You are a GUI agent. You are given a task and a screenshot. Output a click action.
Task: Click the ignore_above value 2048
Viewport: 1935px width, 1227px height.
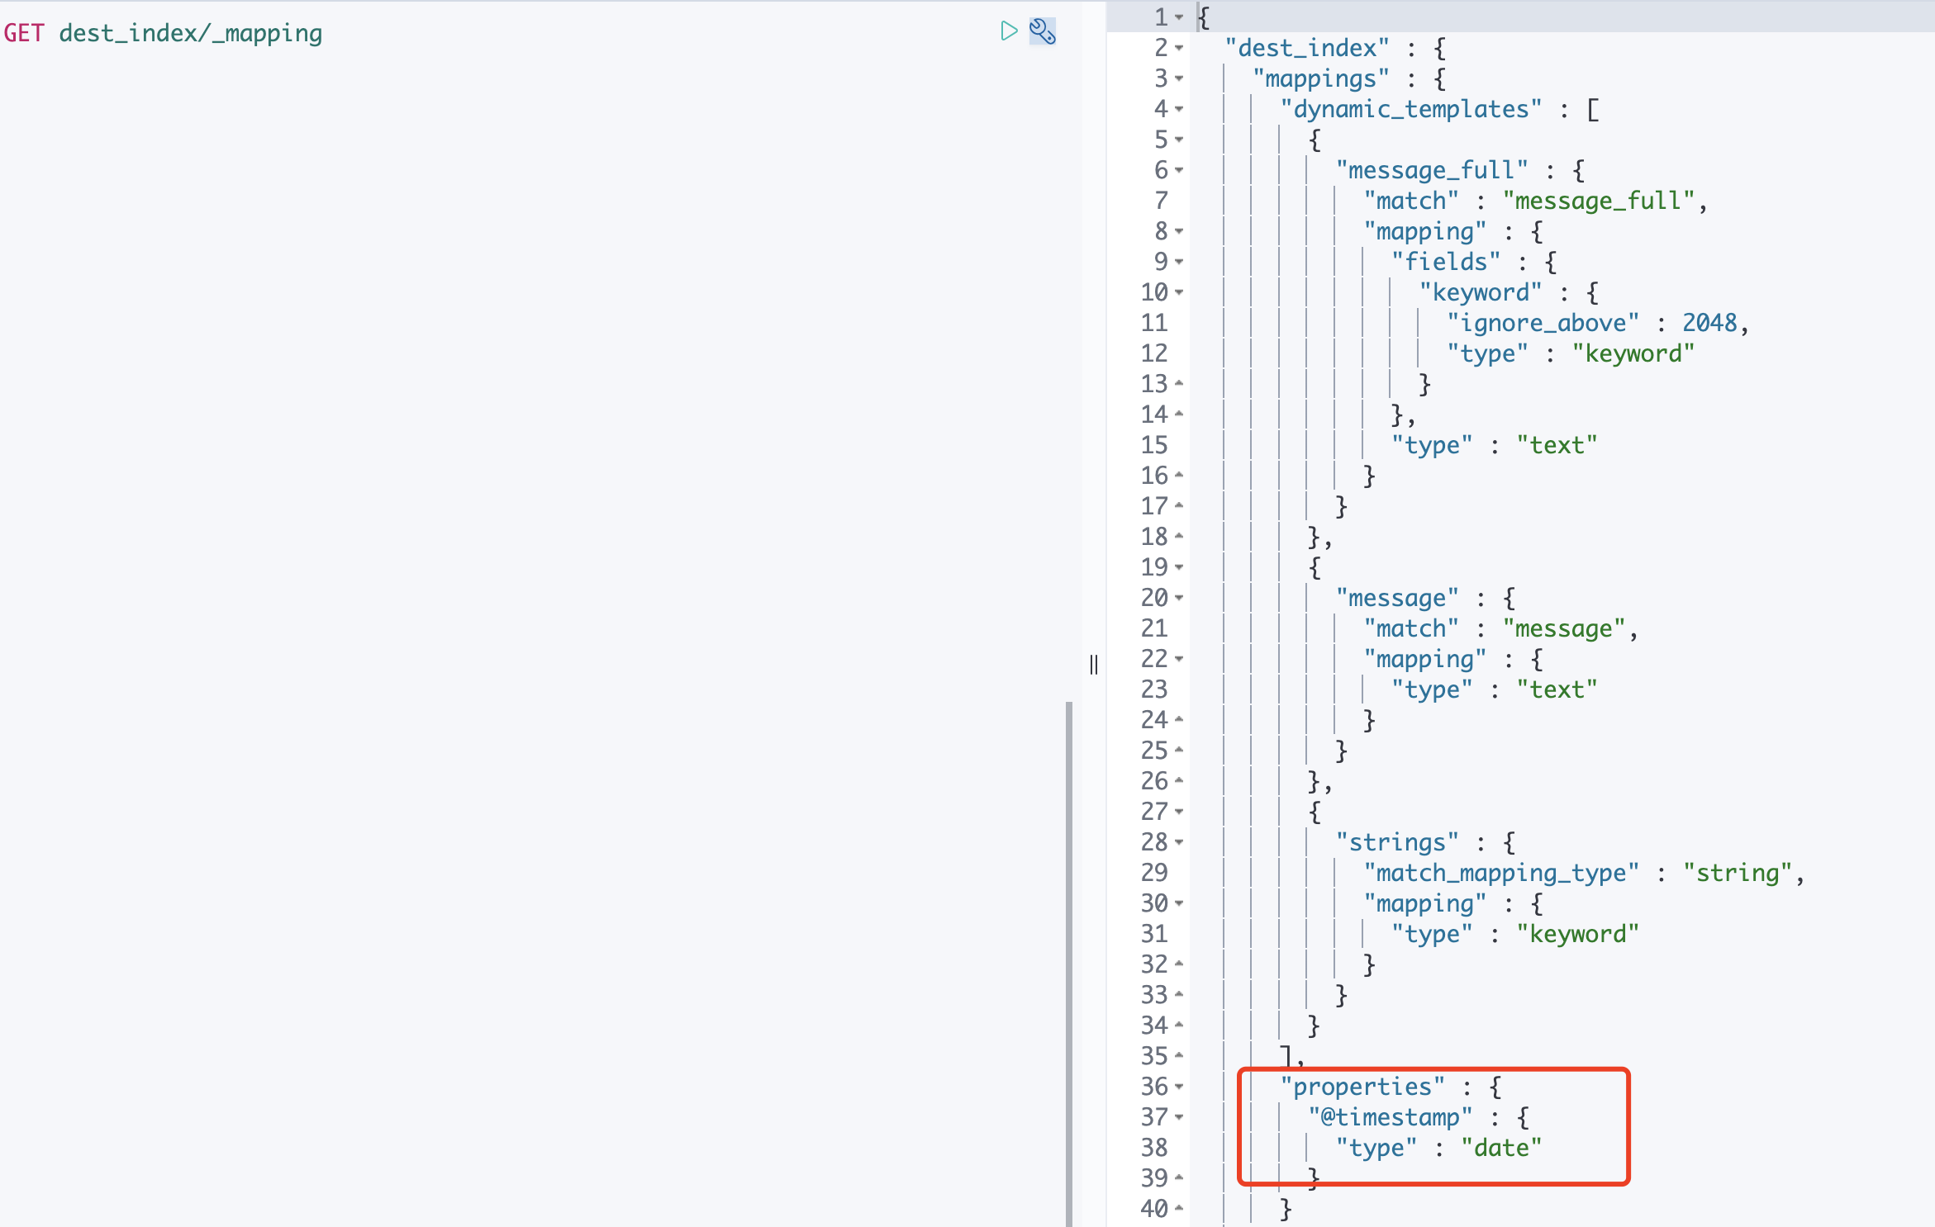(1709, 323)
